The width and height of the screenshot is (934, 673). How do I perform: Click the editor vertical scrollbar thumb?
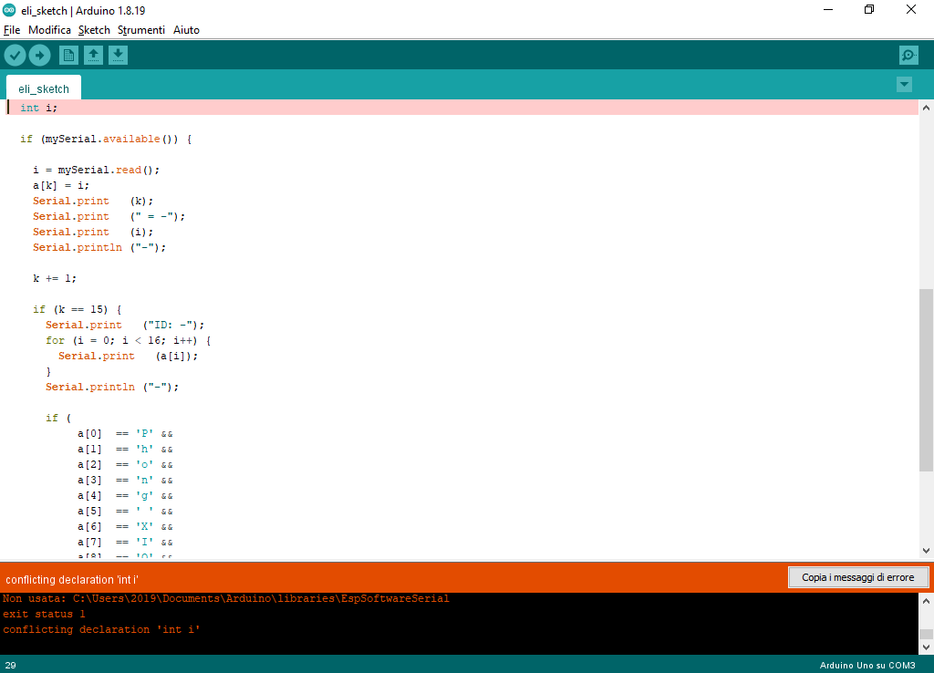[x=926, y=380]
